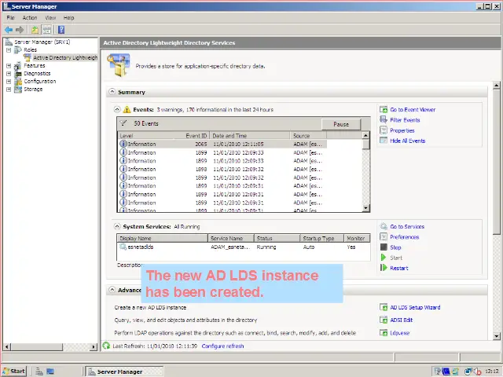Screen dimensions: 503x377
Task: Click the services Preferences icon
Action: point(384,237)
